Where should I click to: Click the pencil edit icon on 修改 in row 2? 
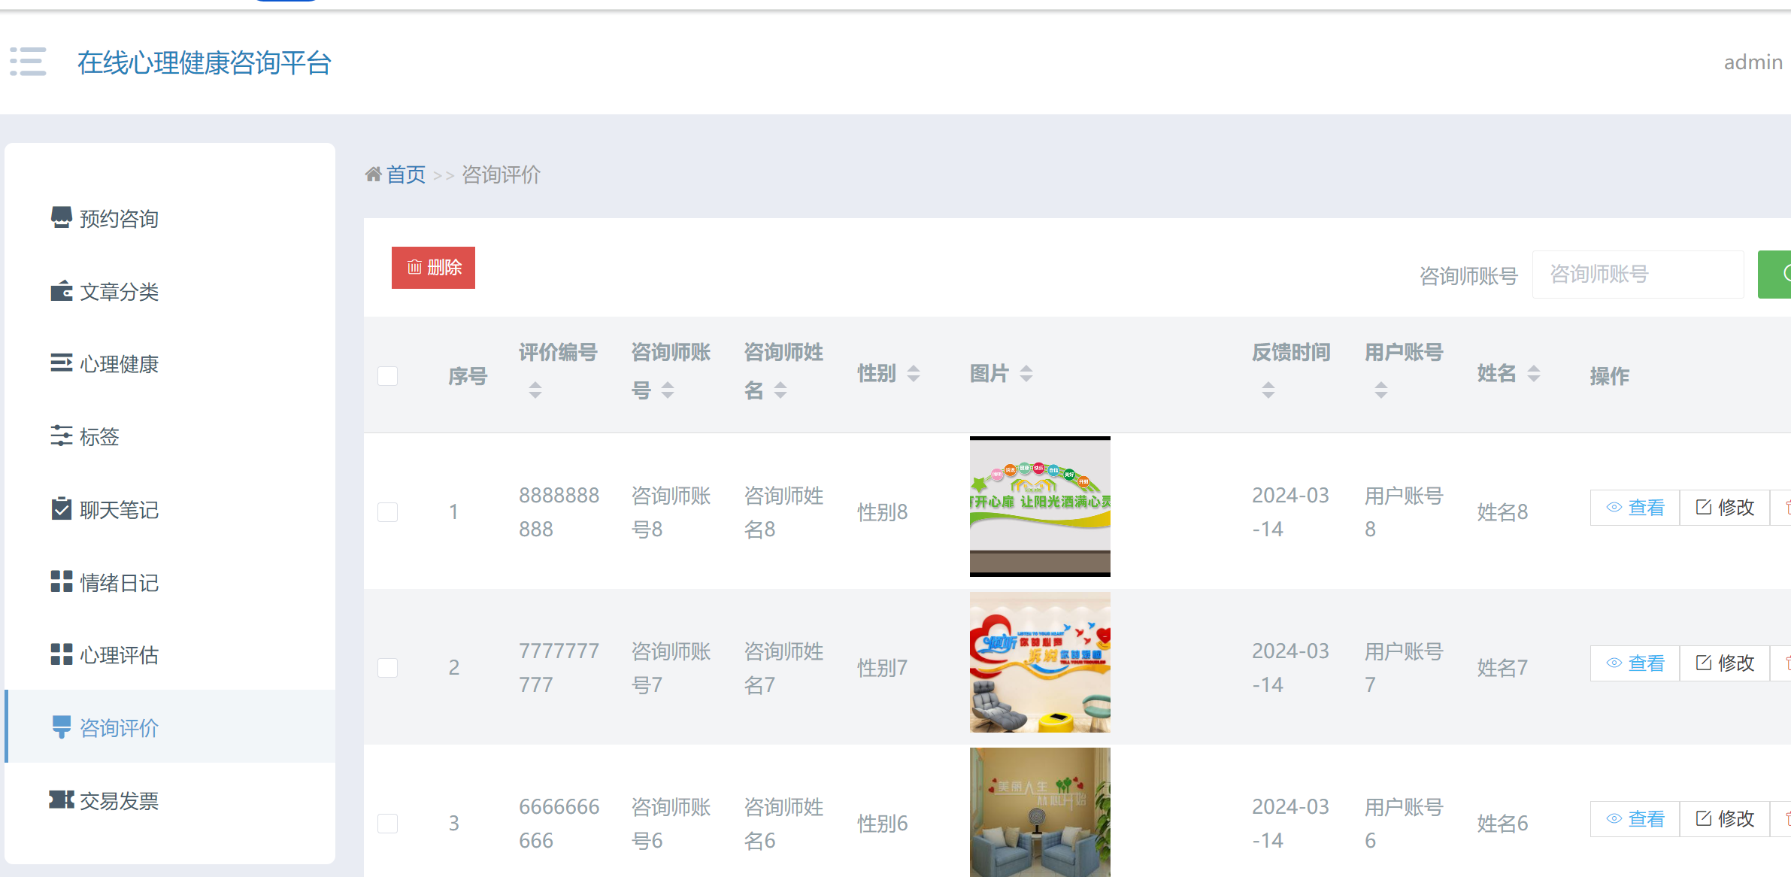1702,663
